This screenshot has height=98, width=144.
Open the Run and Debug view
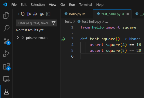pos(6,54)
